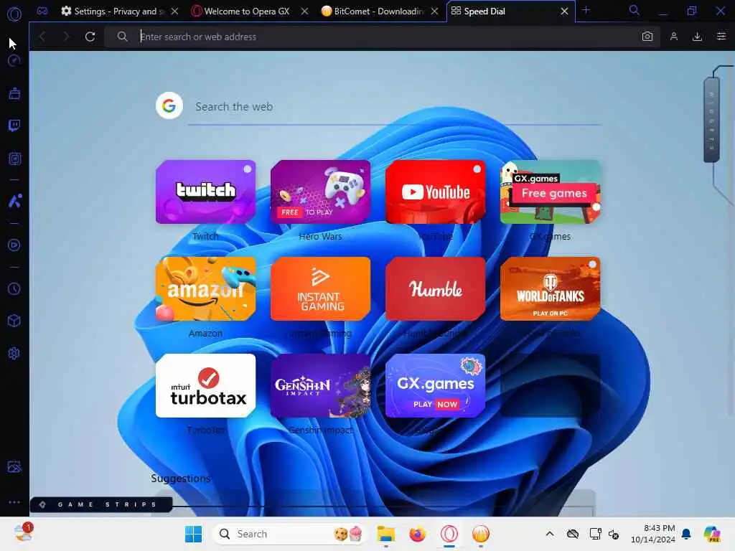Viewport: 735px width, 551px height.
Task: Open Settings gear icon in sidebar
Action: tap(14, 353)
